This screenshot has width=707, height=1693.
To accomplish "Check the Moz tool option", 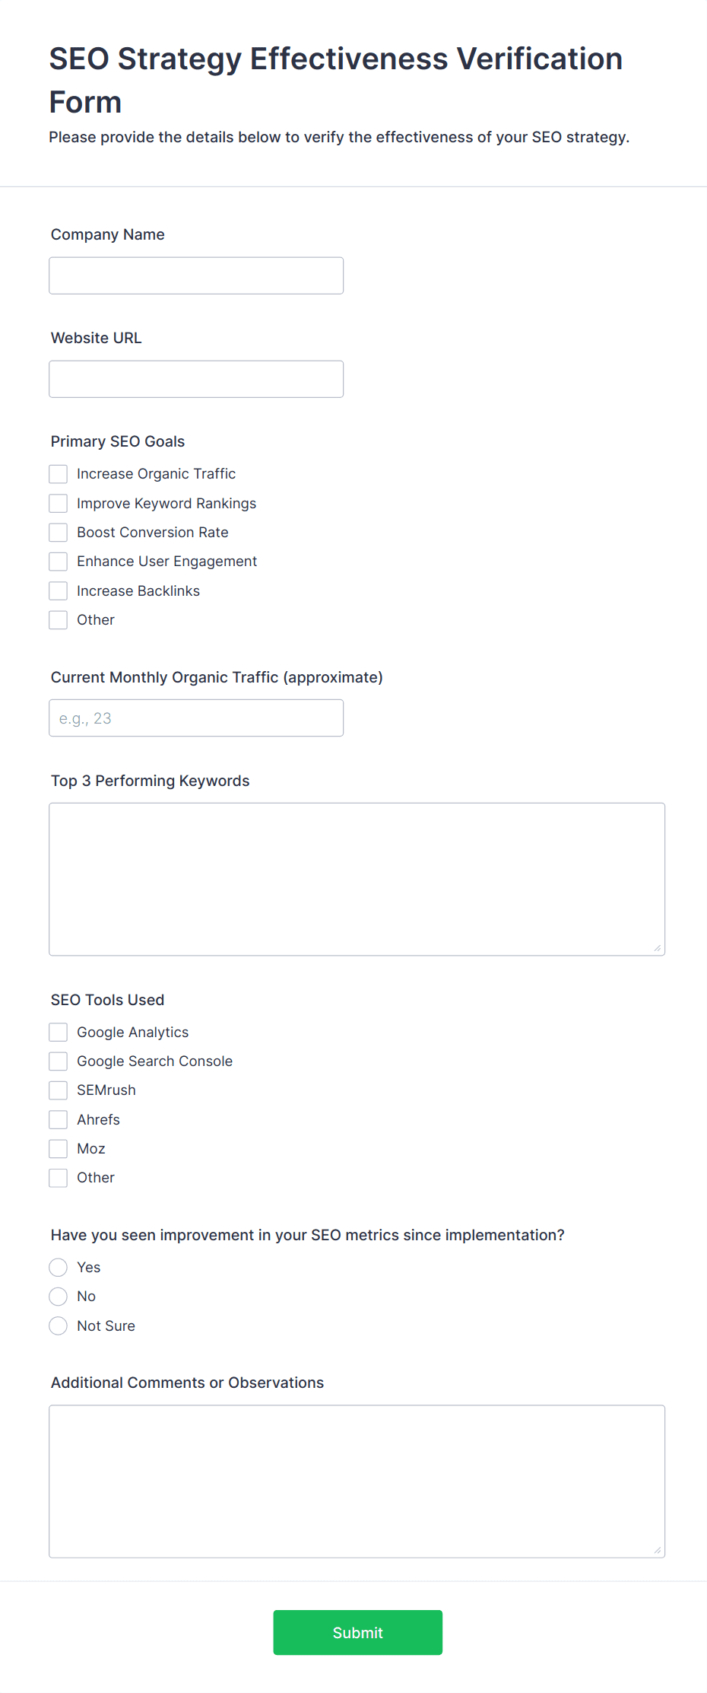I will tap(59, 1149).
